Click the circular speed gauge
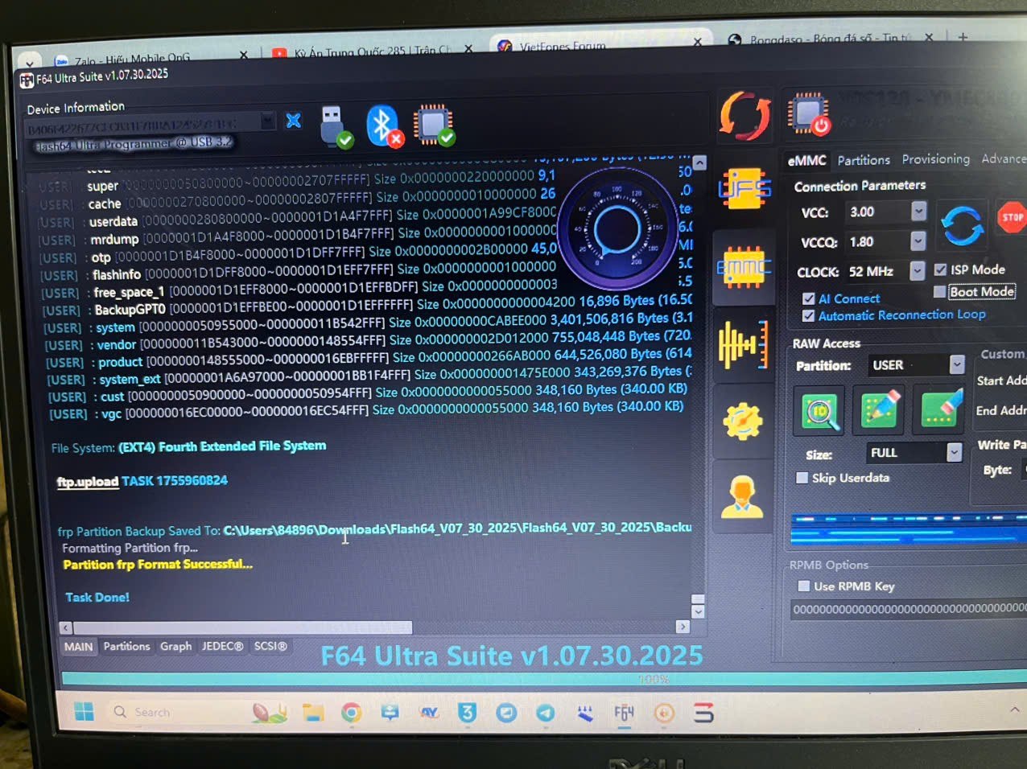The image size is (1027, 769). pos(617,228)
